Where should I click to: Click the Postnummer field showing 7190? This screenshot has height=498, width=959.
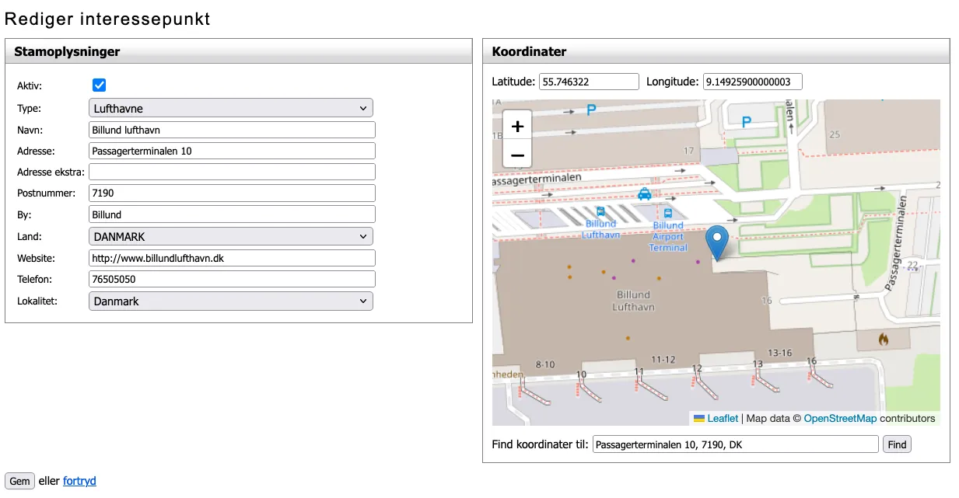click(233, 193)
